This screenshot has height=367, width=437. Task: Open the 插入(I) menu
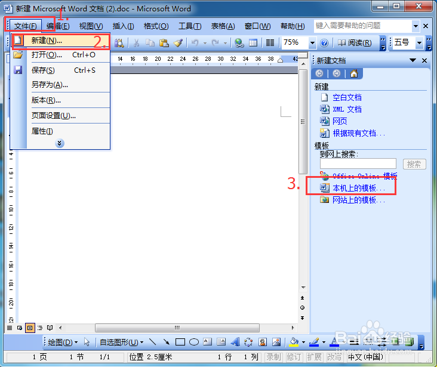123,26
